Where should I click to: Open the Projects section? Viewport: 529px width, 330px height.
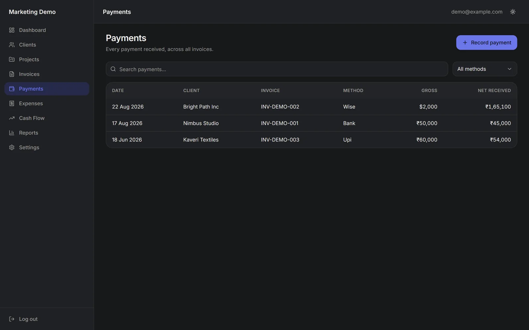point(47,59)
